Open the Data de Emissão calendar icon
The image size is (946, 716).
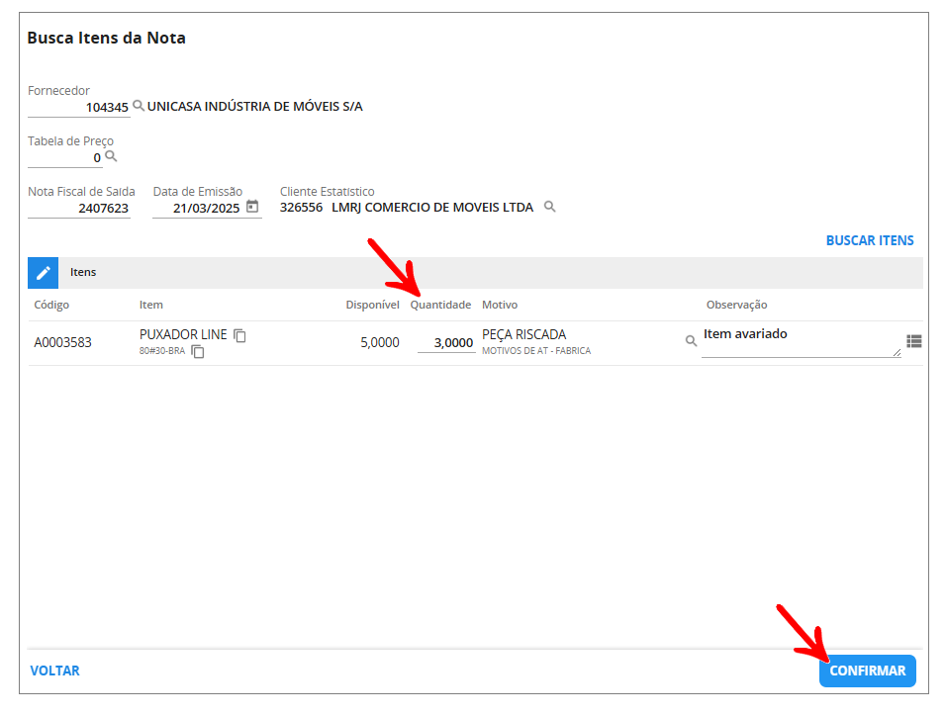pyautogui.click(x=252, y=207)
